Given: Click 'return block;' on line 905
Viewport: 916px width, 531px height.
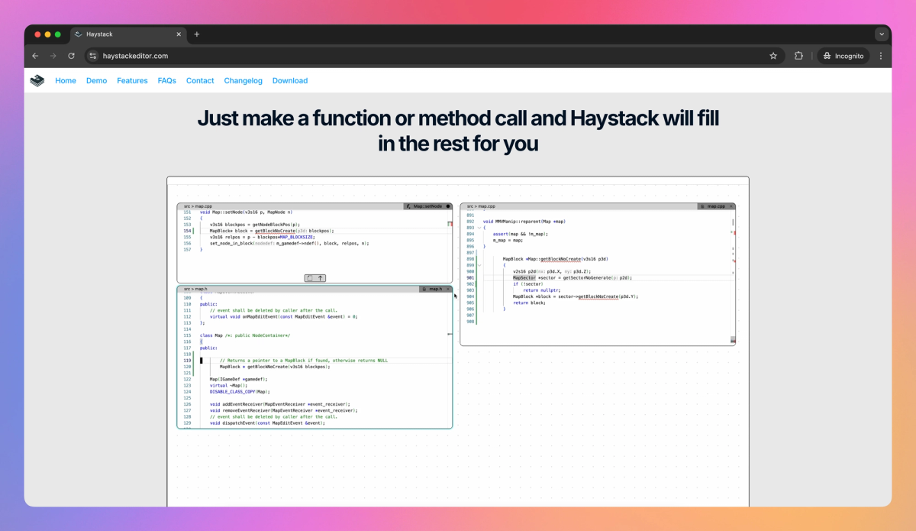Looking at the screenshot, I should point(528,303).
